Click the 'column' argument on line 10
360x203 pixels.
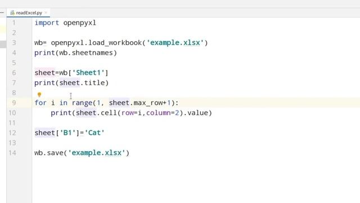[159, 113]
